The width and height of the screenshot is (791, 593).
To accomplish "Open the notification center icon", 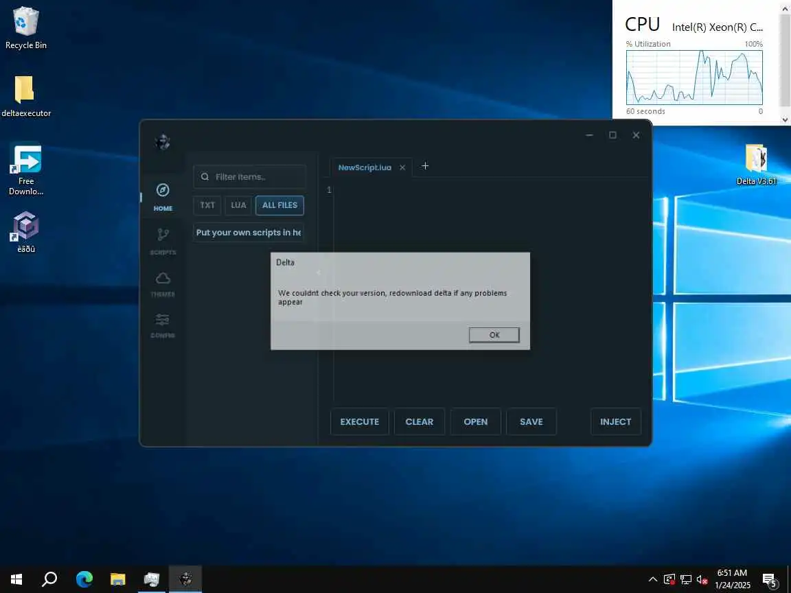I will coord(770,580).
